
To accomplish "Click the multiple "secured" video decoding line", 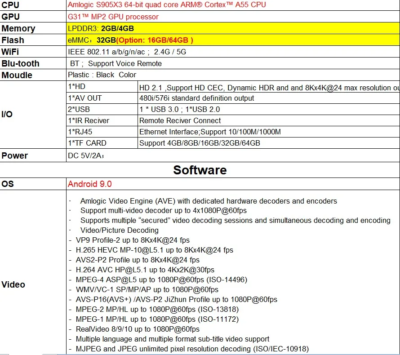I will coord(235,220).
